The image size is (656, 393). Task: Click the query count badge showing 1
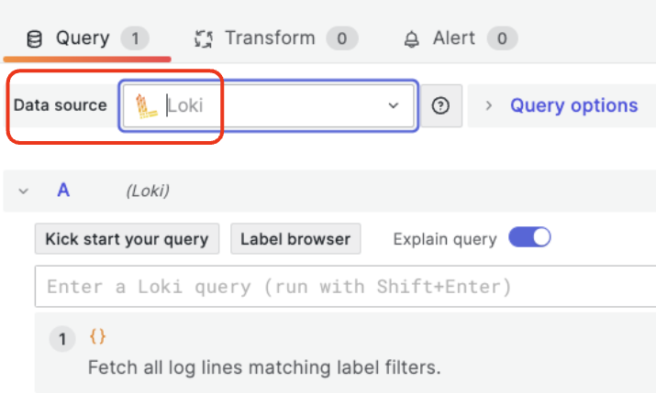pyautogui.click(x=135, y=38)
